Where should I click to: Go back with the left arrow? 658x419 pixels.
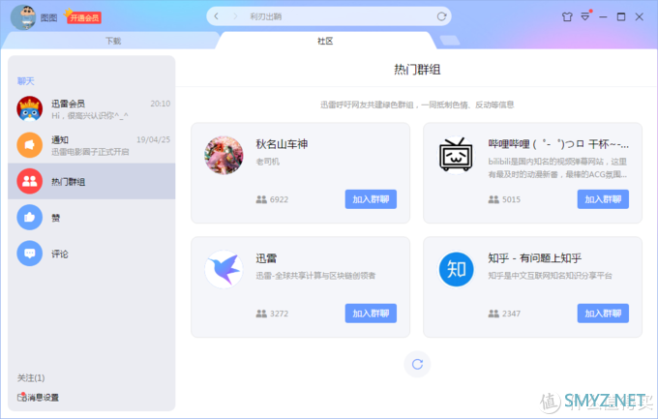tap(218, 16)
